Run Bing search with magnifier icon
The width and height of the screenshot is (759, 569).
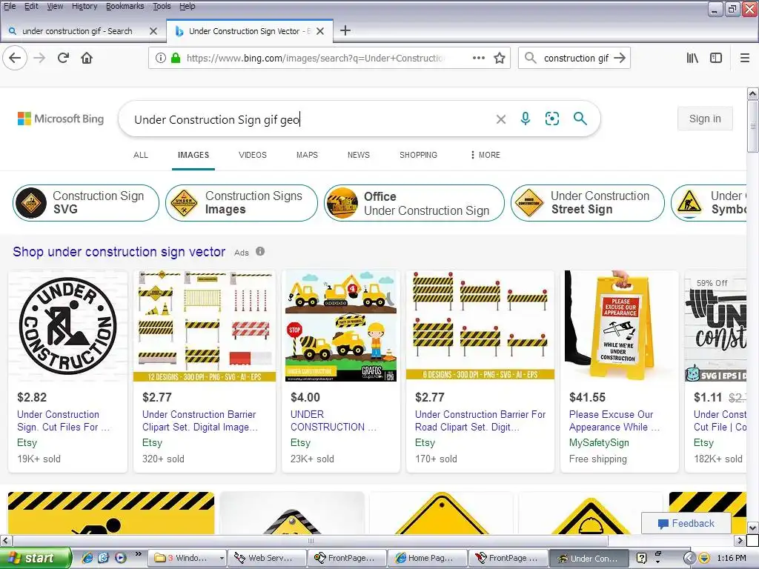580,119
